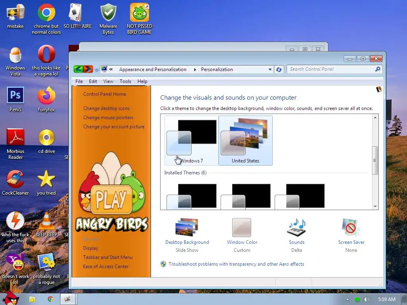Screen dimensions: 407x305
Task: Expand the breadcrumb arrow after Appearance and Personalization
Action: coord(195,69)
